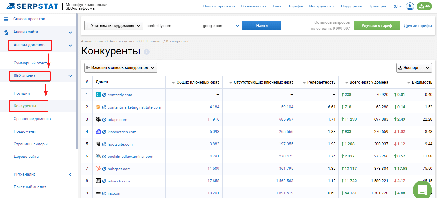437x198 pixels.
Task: Click the kissmetrics.com favicon
Action: coord(98,132)
